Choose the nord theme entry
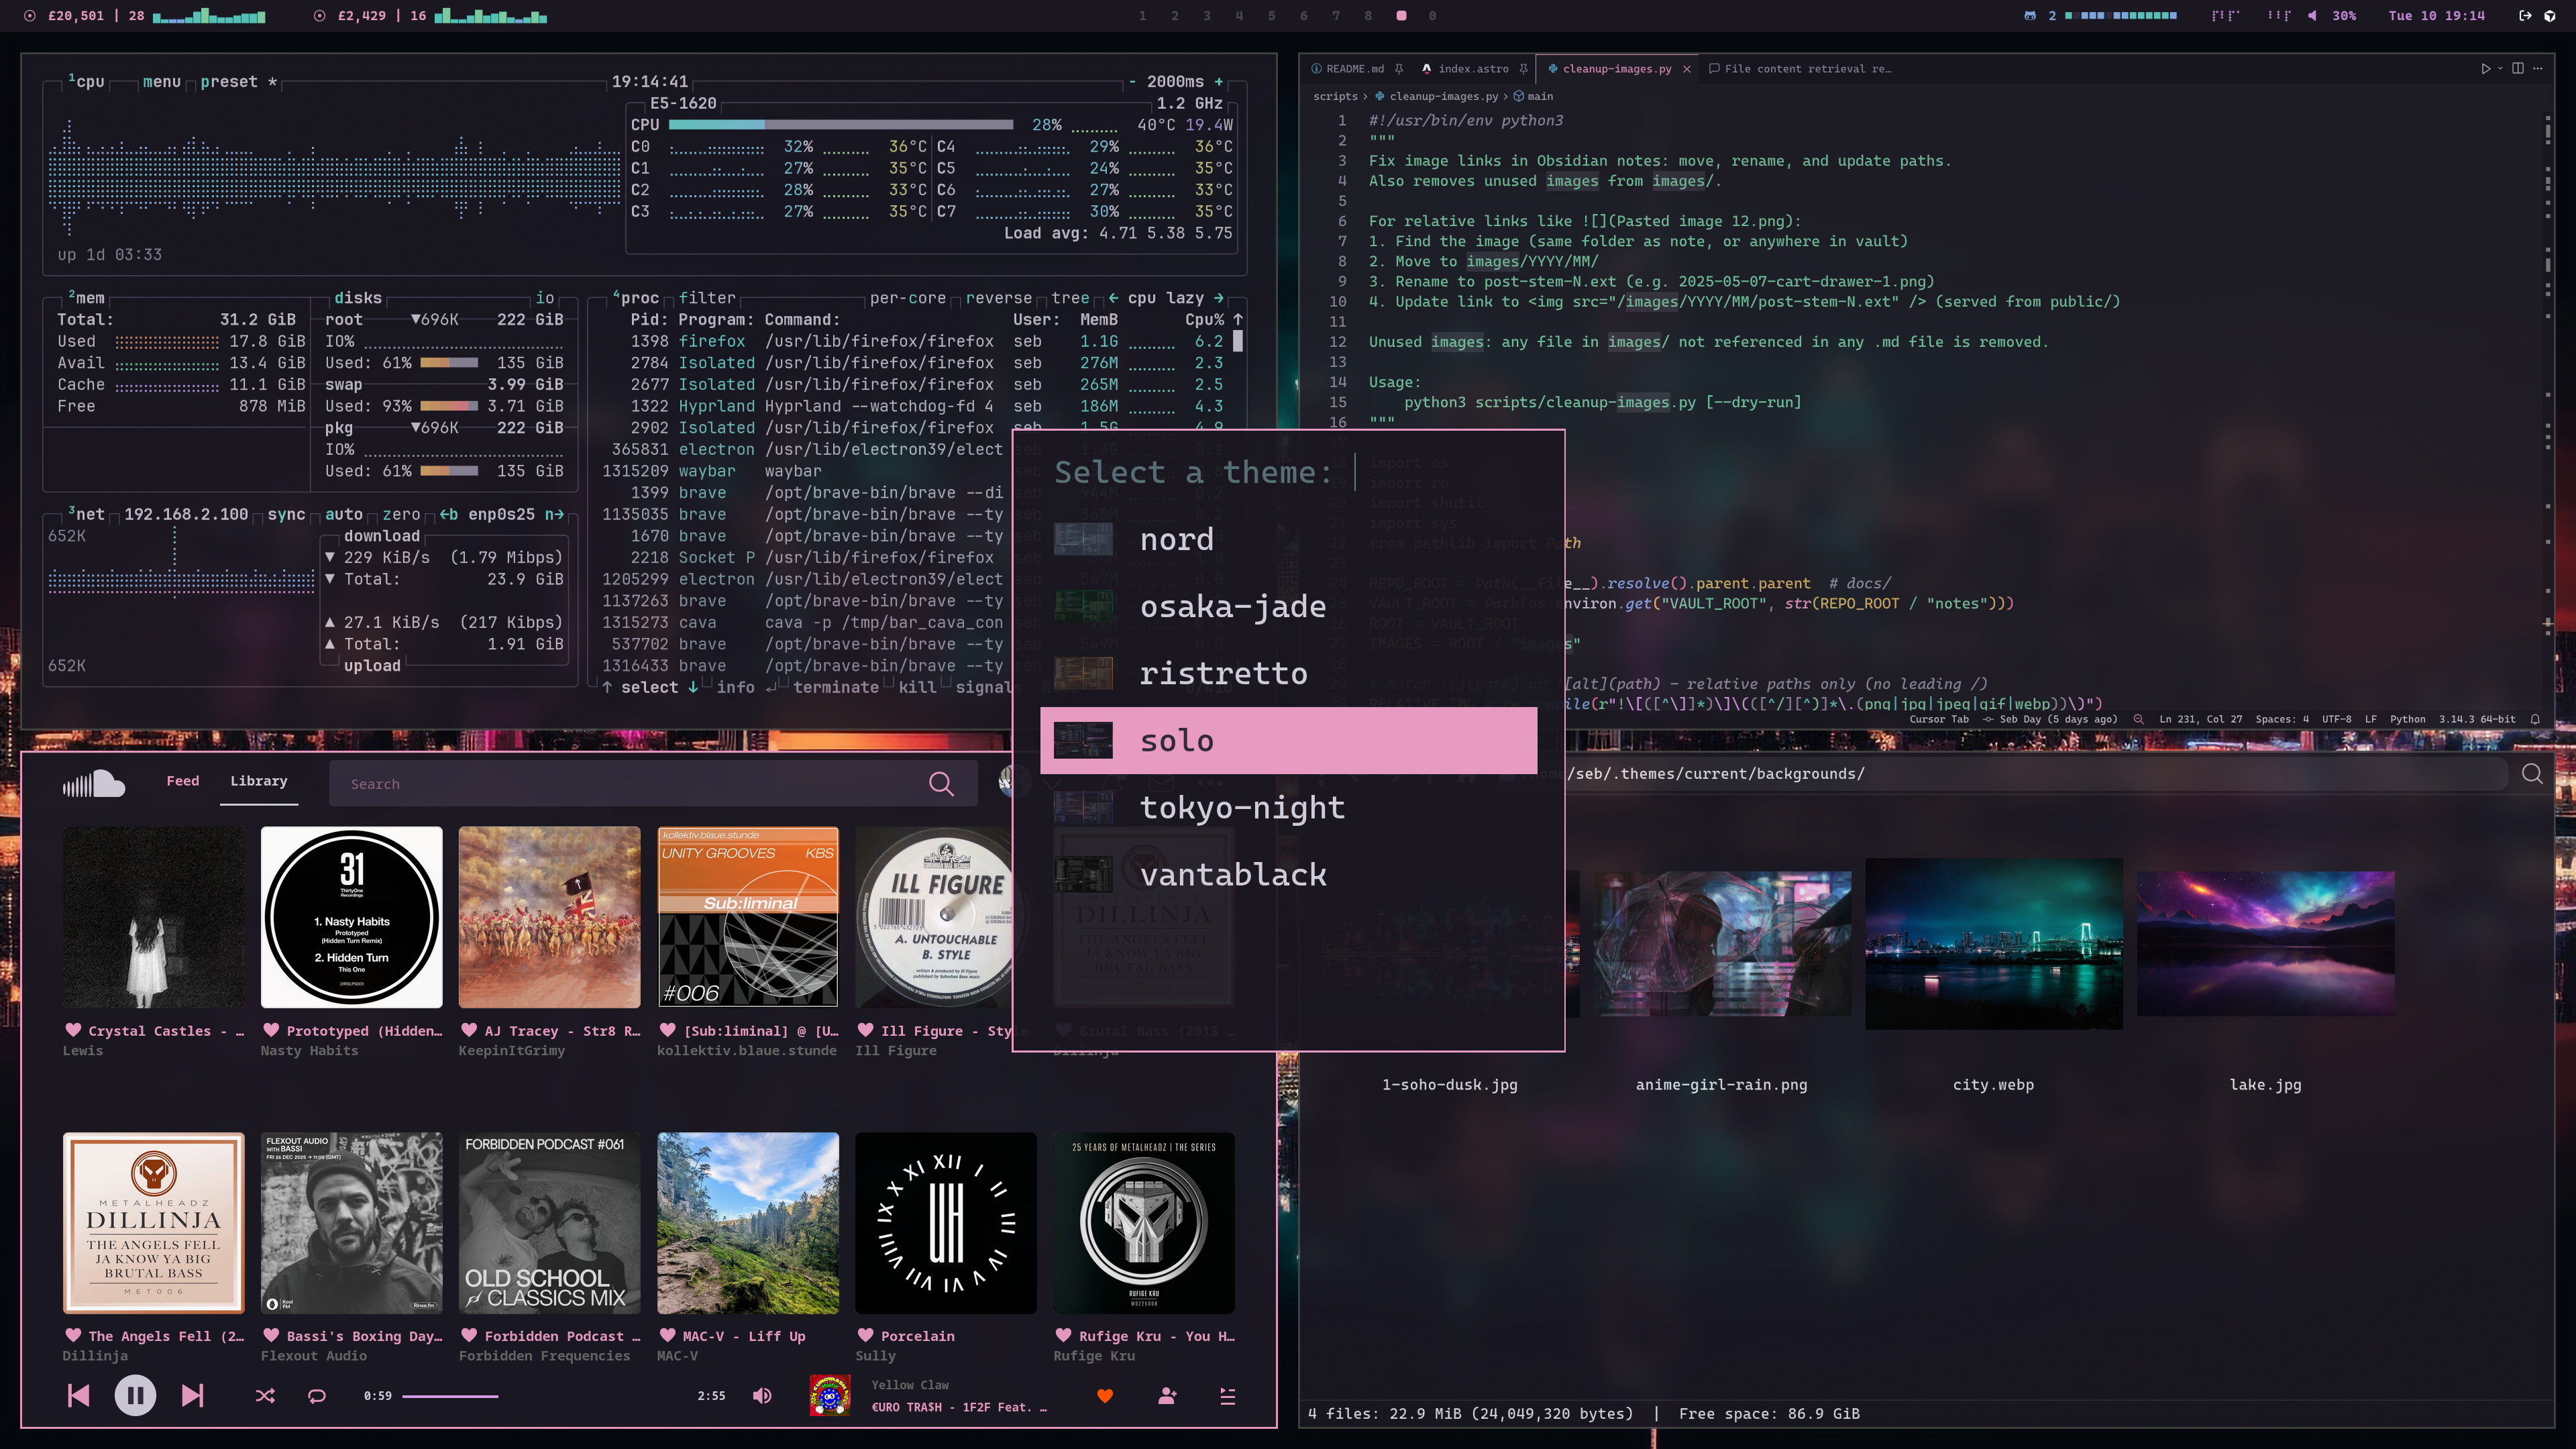This screenshot has width=2576, height=1449. pos(1176,540)
